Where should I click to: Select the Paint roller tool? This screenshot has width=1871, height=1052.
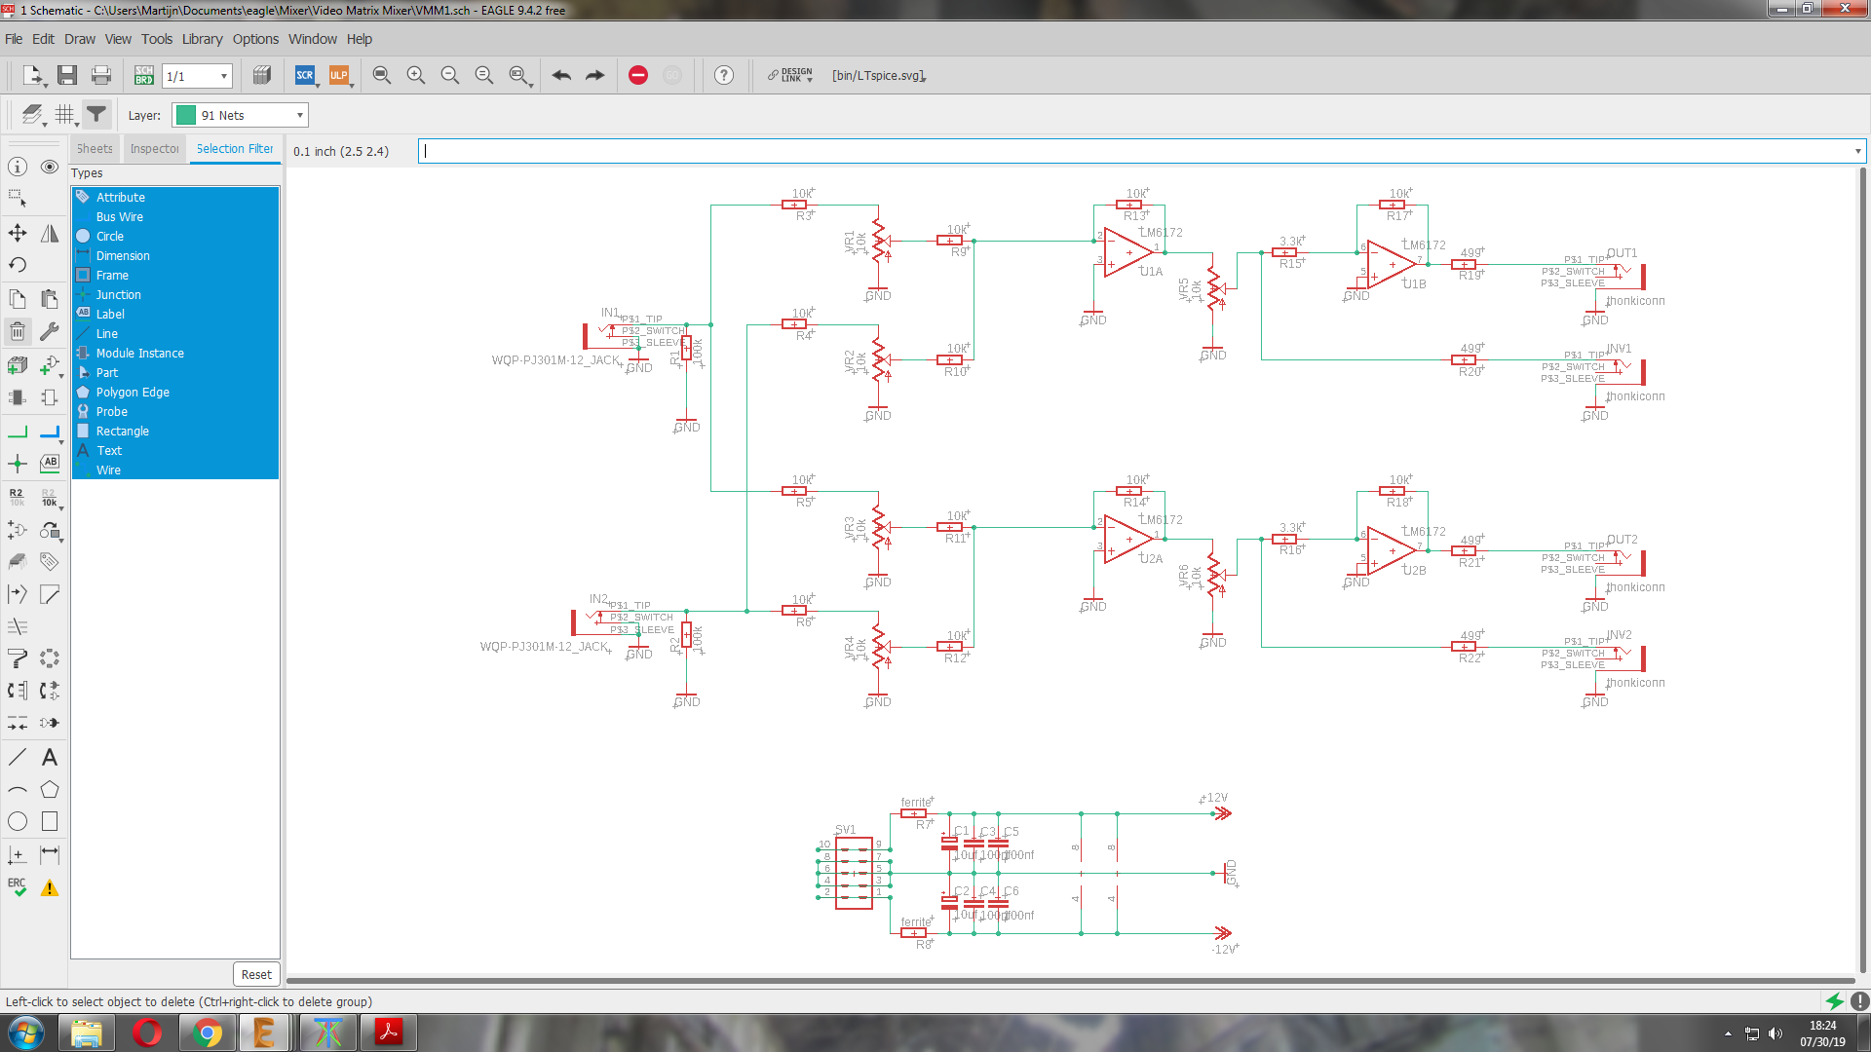click(x=18, y=659)
